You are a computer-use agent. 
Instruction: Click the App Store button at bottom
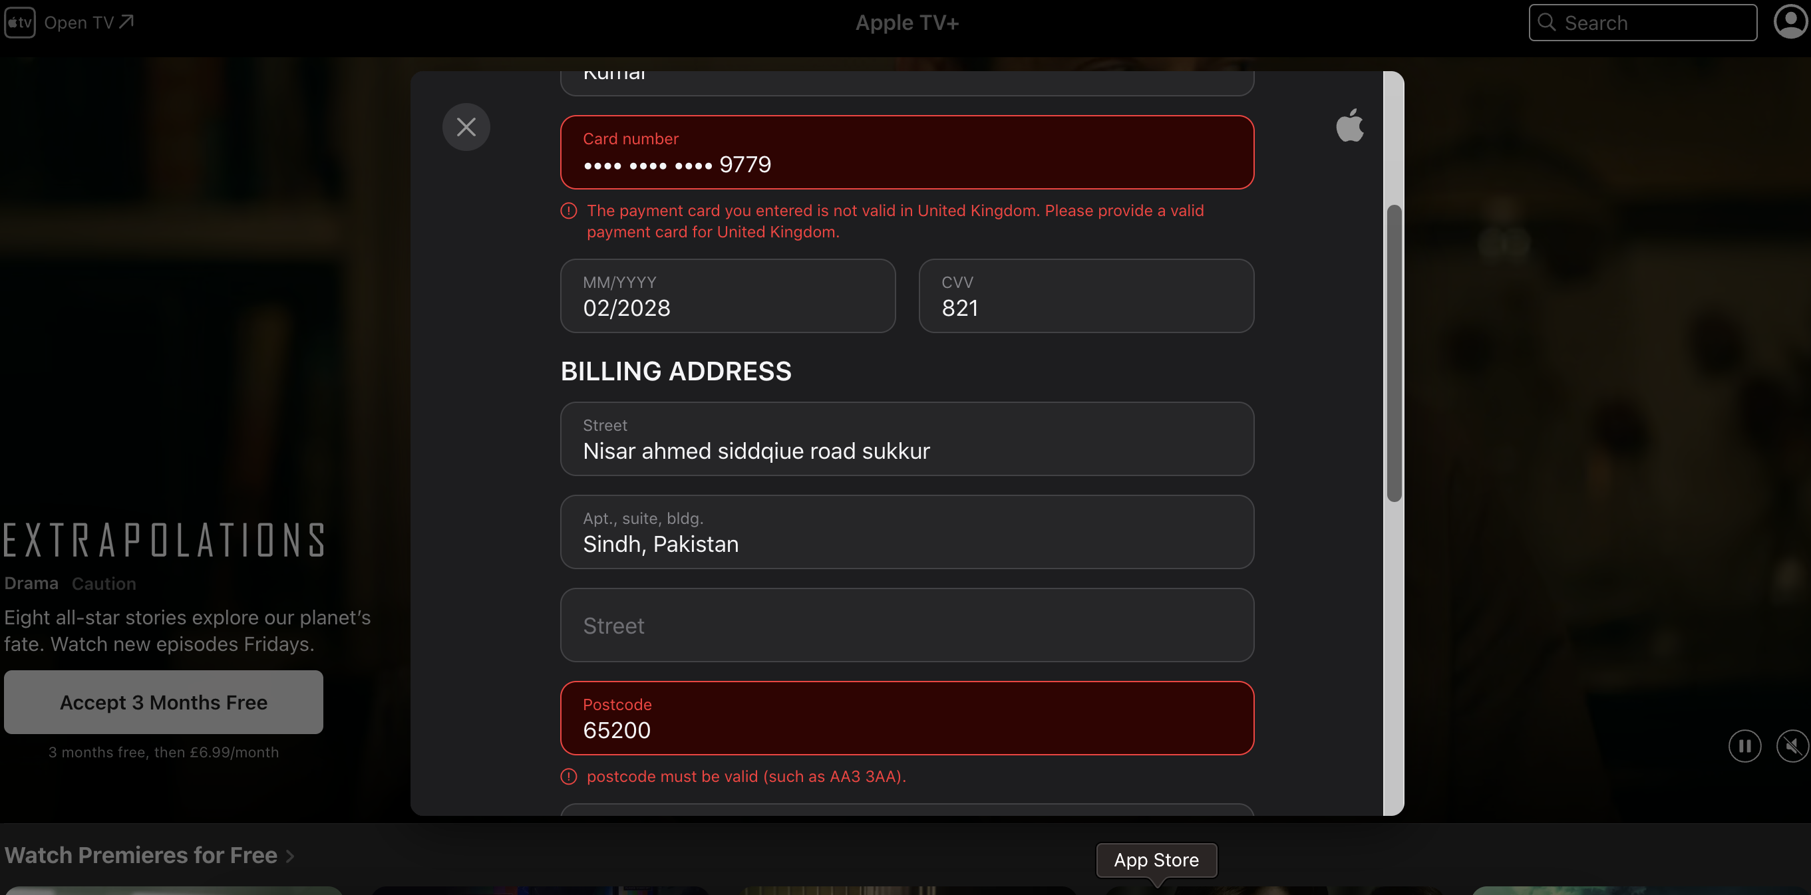[1155, 859]
